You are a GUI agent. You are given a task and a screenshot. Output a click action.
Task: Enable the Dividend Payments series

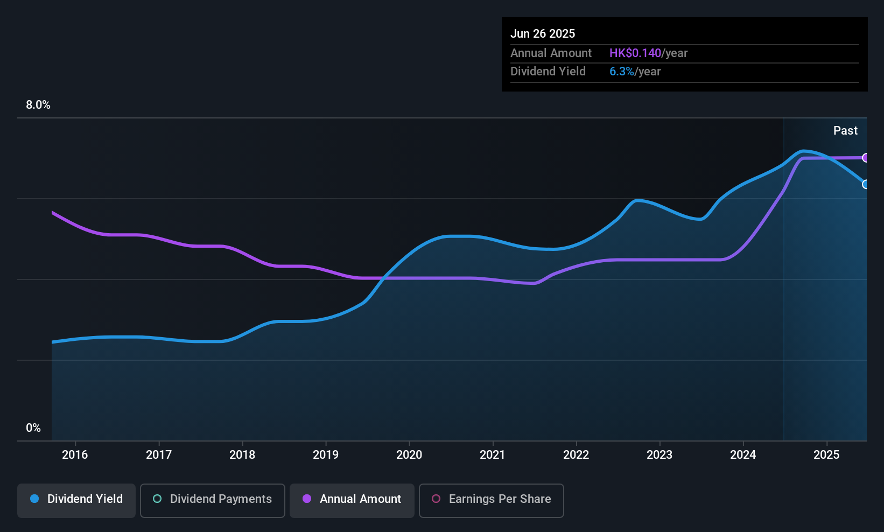(213, 500)
